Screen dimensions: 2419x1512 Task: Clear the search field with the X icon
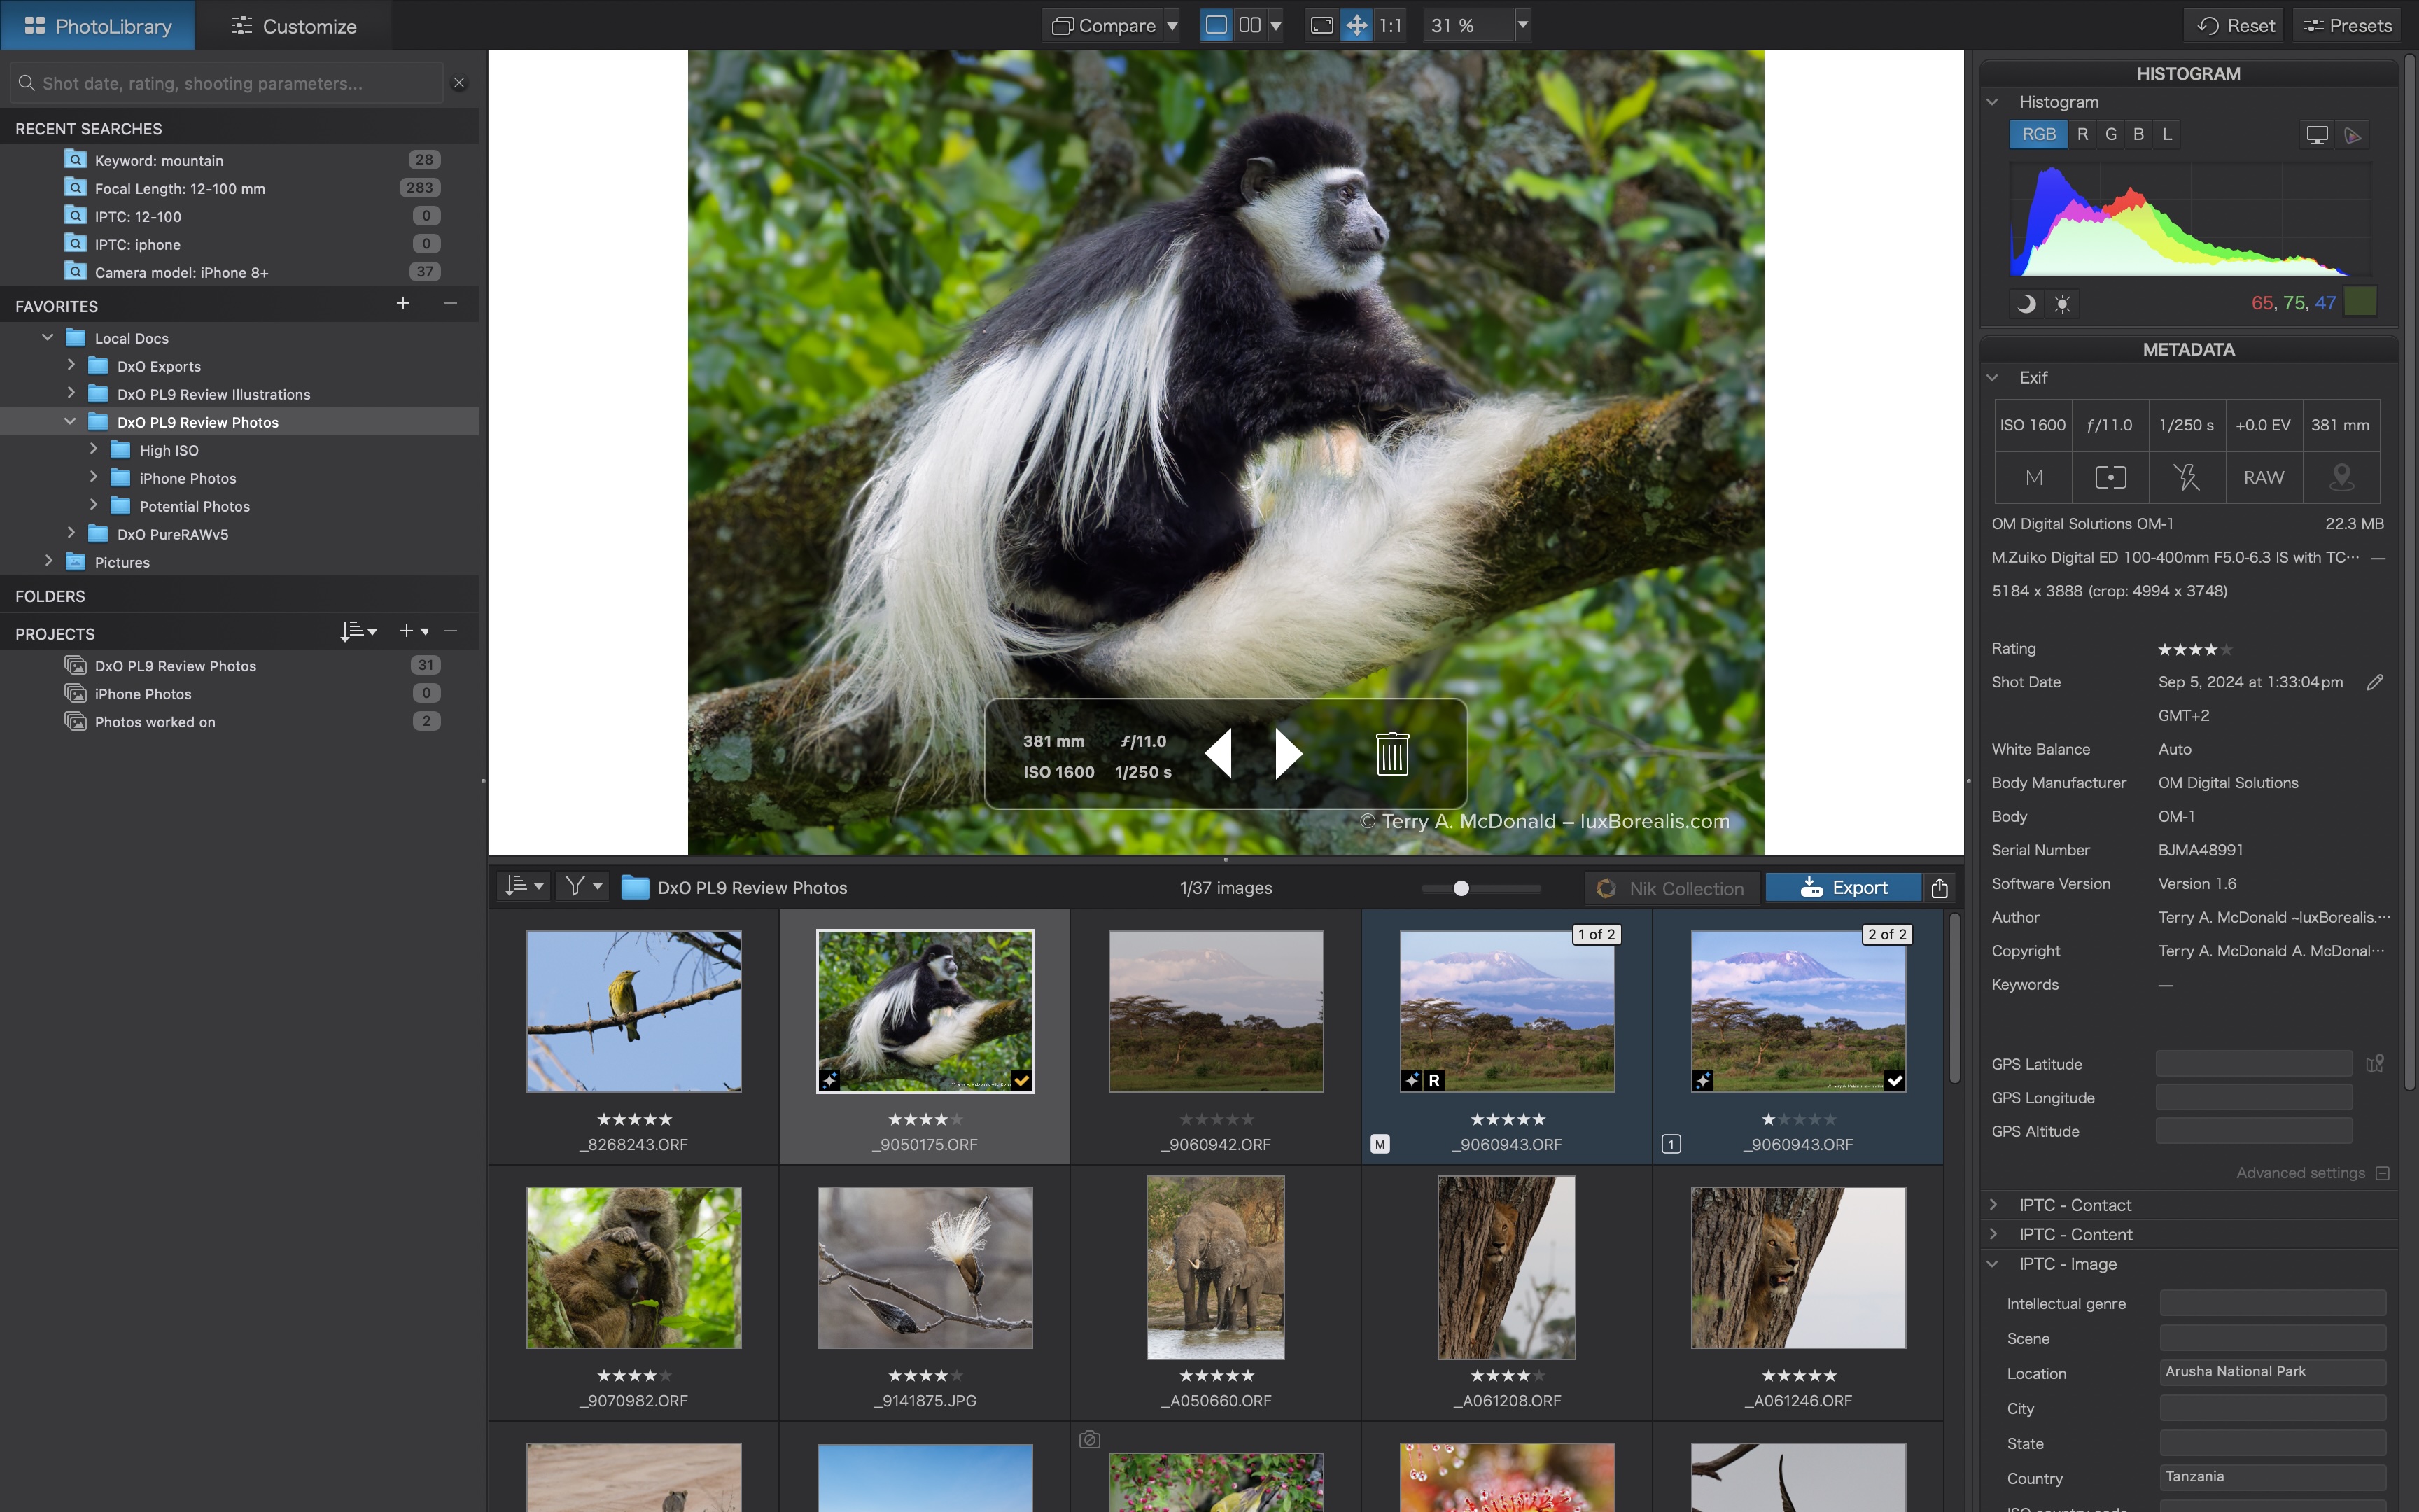point(458,83)
